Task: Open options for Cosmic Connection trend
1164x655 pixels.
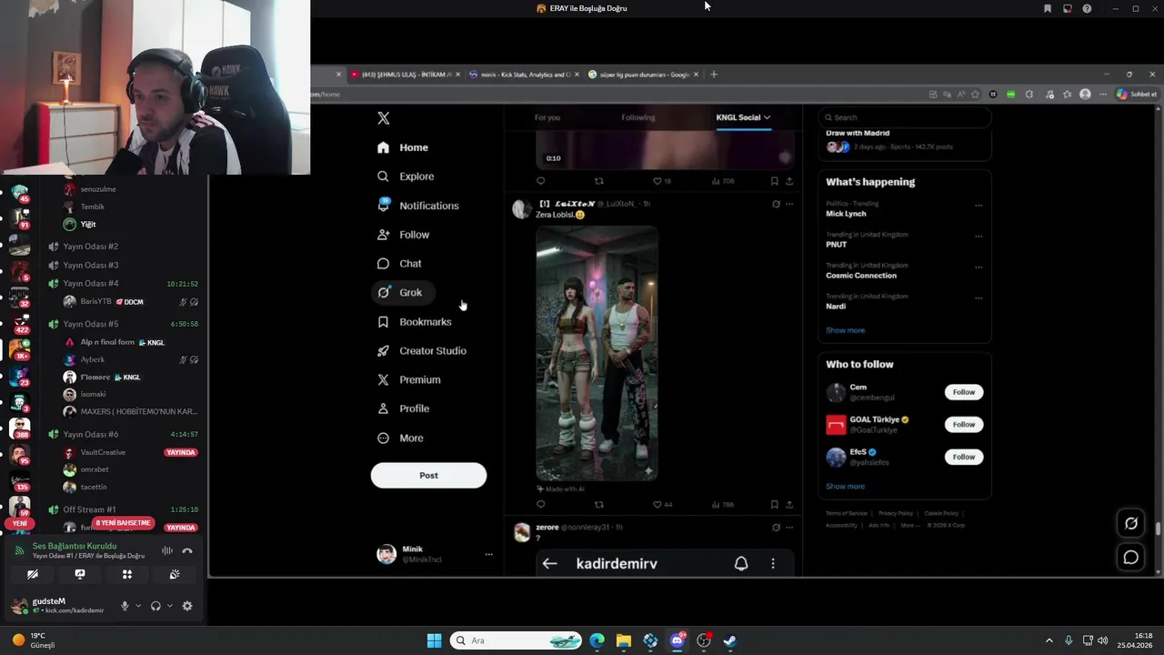Action: pos(978,267)
